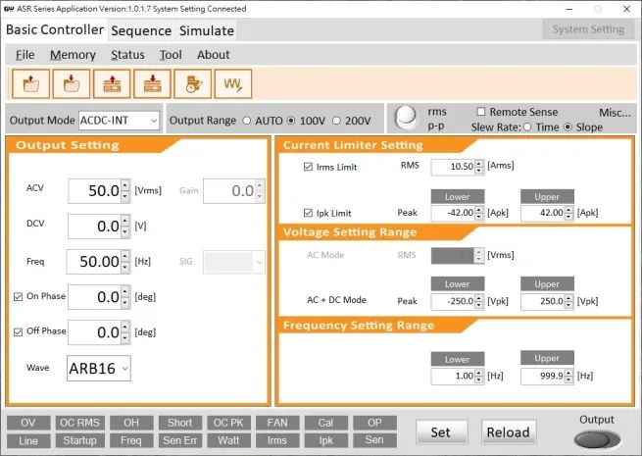Open the Memory menu
Screen dimensions: 642x456
click(x=73, y=55)
